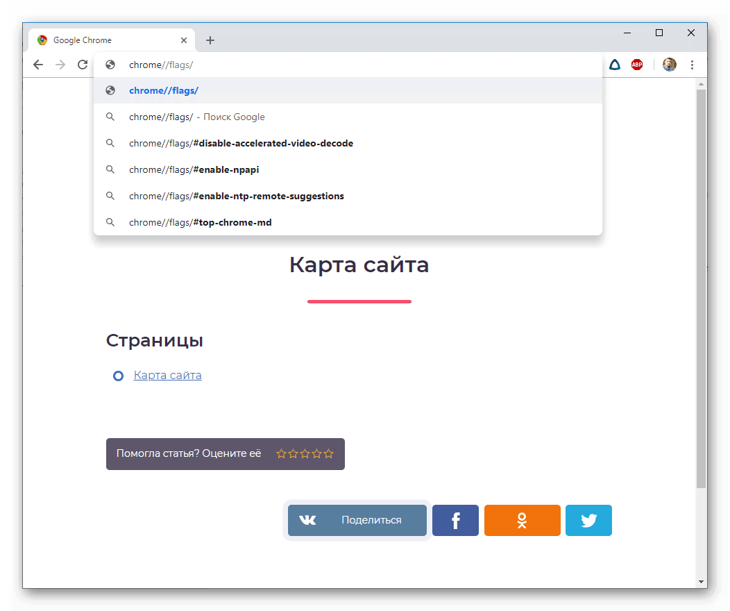Click the globe icon in the address bar
The image size is (730, 611).
(110, 65)
